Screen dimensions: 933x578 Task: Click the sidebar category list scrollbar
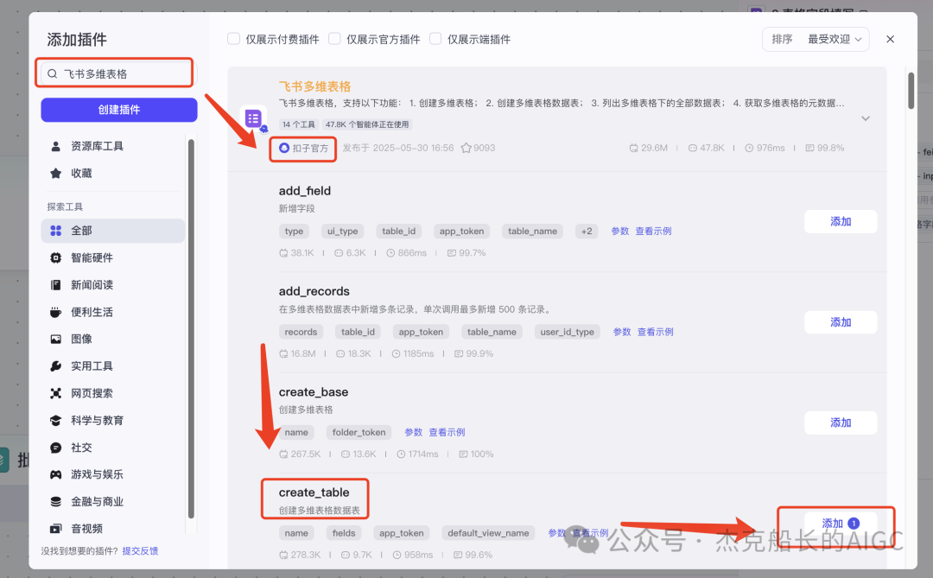(x=191, y=328)
